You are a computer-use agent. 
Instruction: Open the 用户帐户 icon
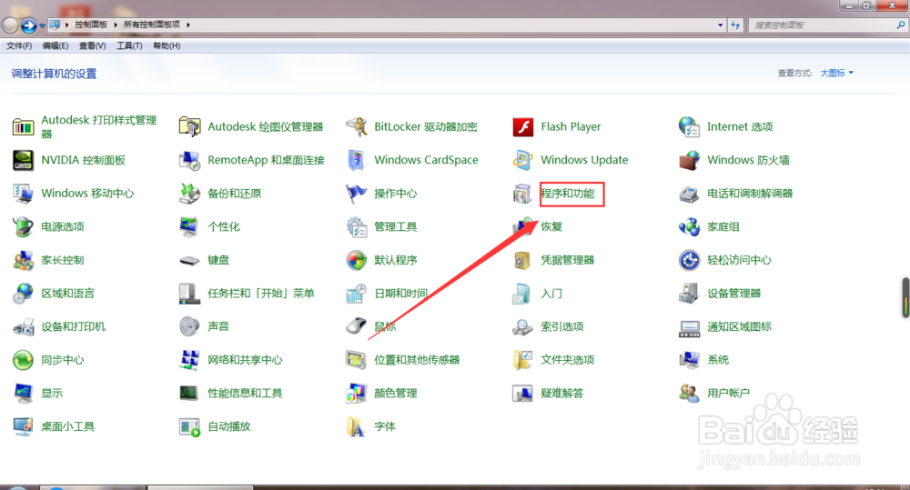[x=690, y=393]
